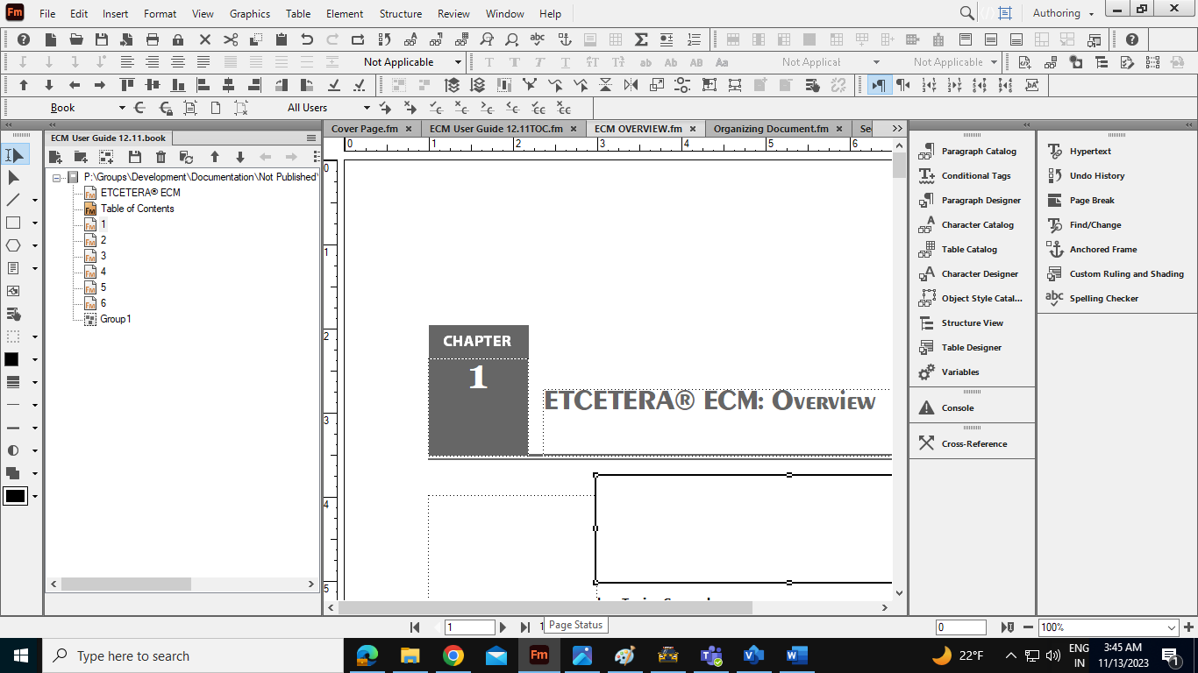The image size is (1198, 673).
Task: Click the Delete trash icon in book panel
Action: pyautogui.click(x=160, y=157)
